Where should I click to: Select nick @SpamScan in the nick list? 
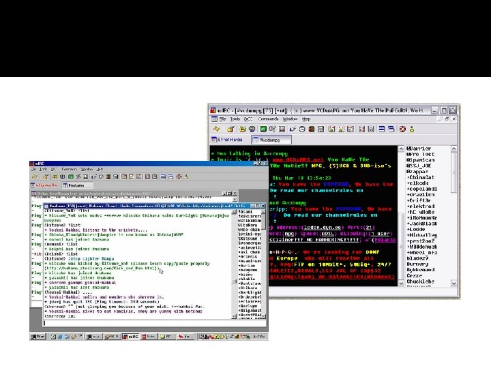[x=420, y=160]
